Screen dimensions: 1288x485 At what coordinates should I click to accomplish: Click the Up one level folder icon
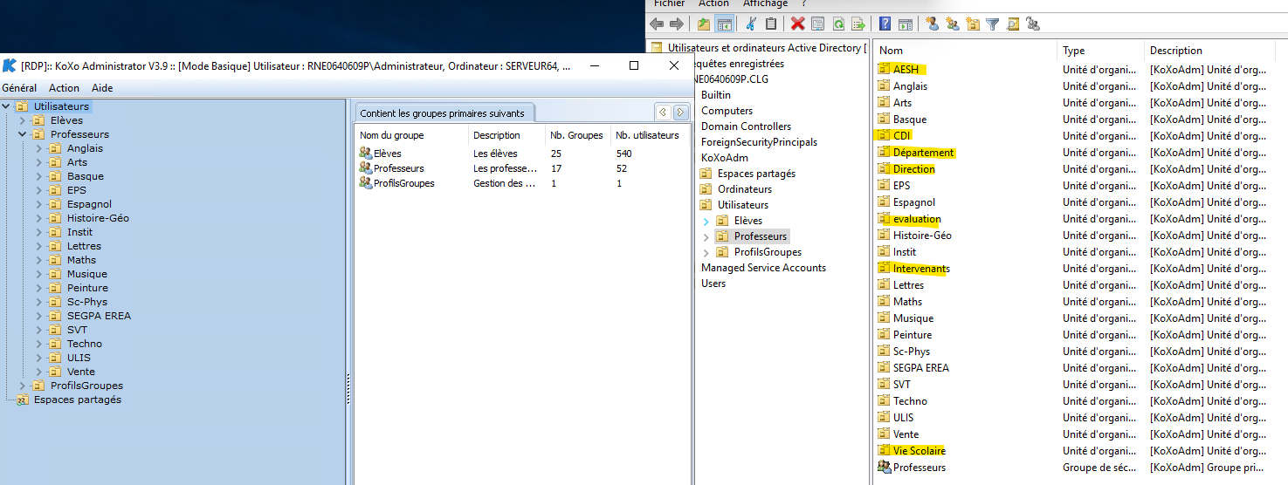pos(704,24)
